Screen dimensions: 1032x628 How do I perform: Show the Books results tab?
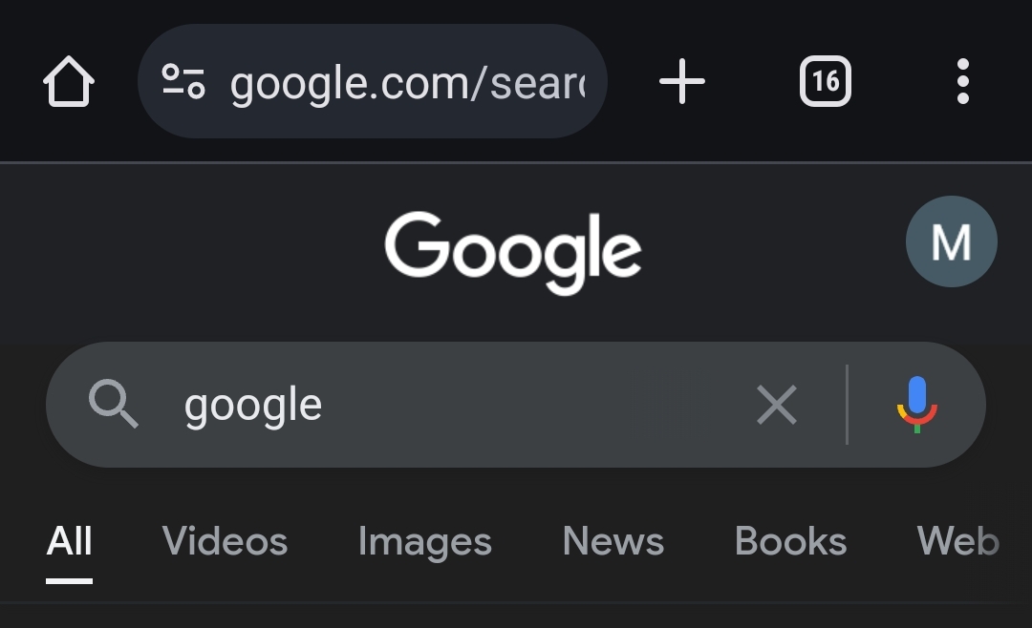pos(790,542)
